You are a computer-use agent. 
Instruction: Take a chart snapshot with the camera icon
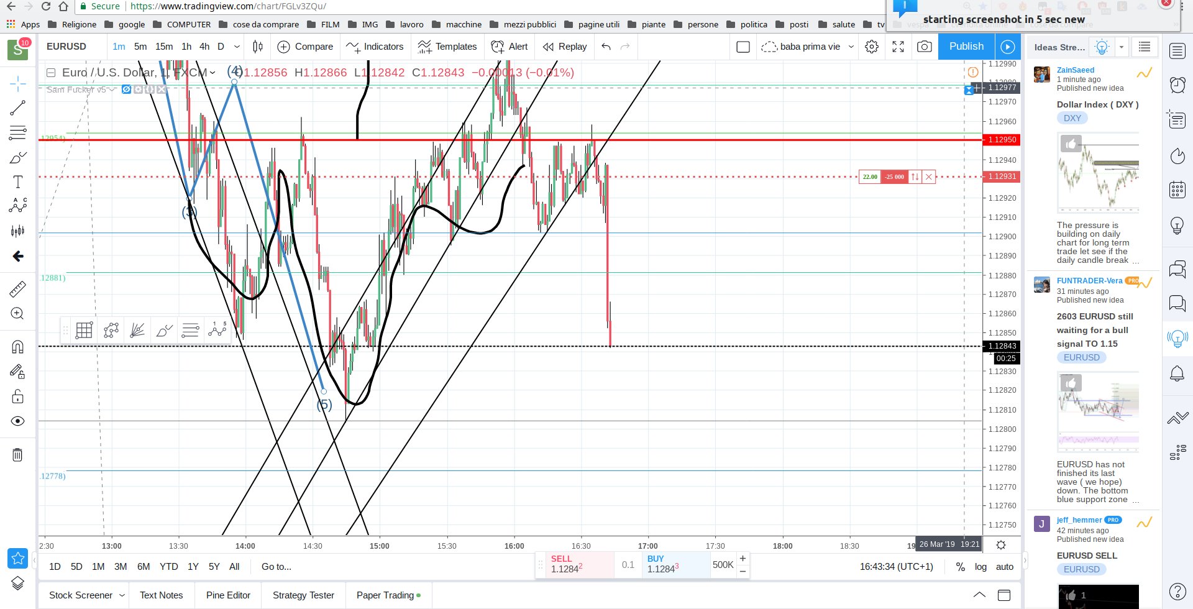pos(925,47)
